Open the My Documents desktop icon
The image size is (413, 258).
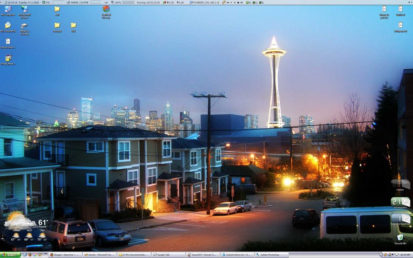(x=8, y=27)
